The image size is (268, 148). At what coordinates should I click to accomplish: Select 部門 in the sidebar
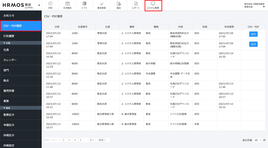(x=21, y=70)
